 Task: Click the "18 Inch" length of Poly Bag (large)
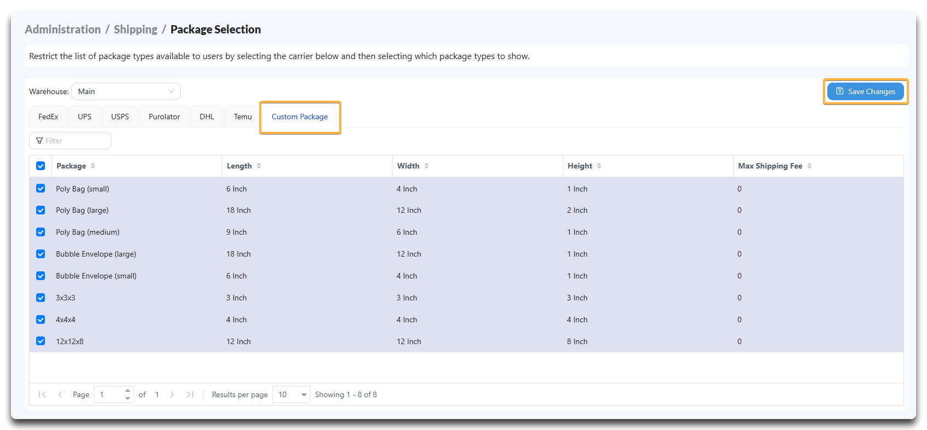238,210
